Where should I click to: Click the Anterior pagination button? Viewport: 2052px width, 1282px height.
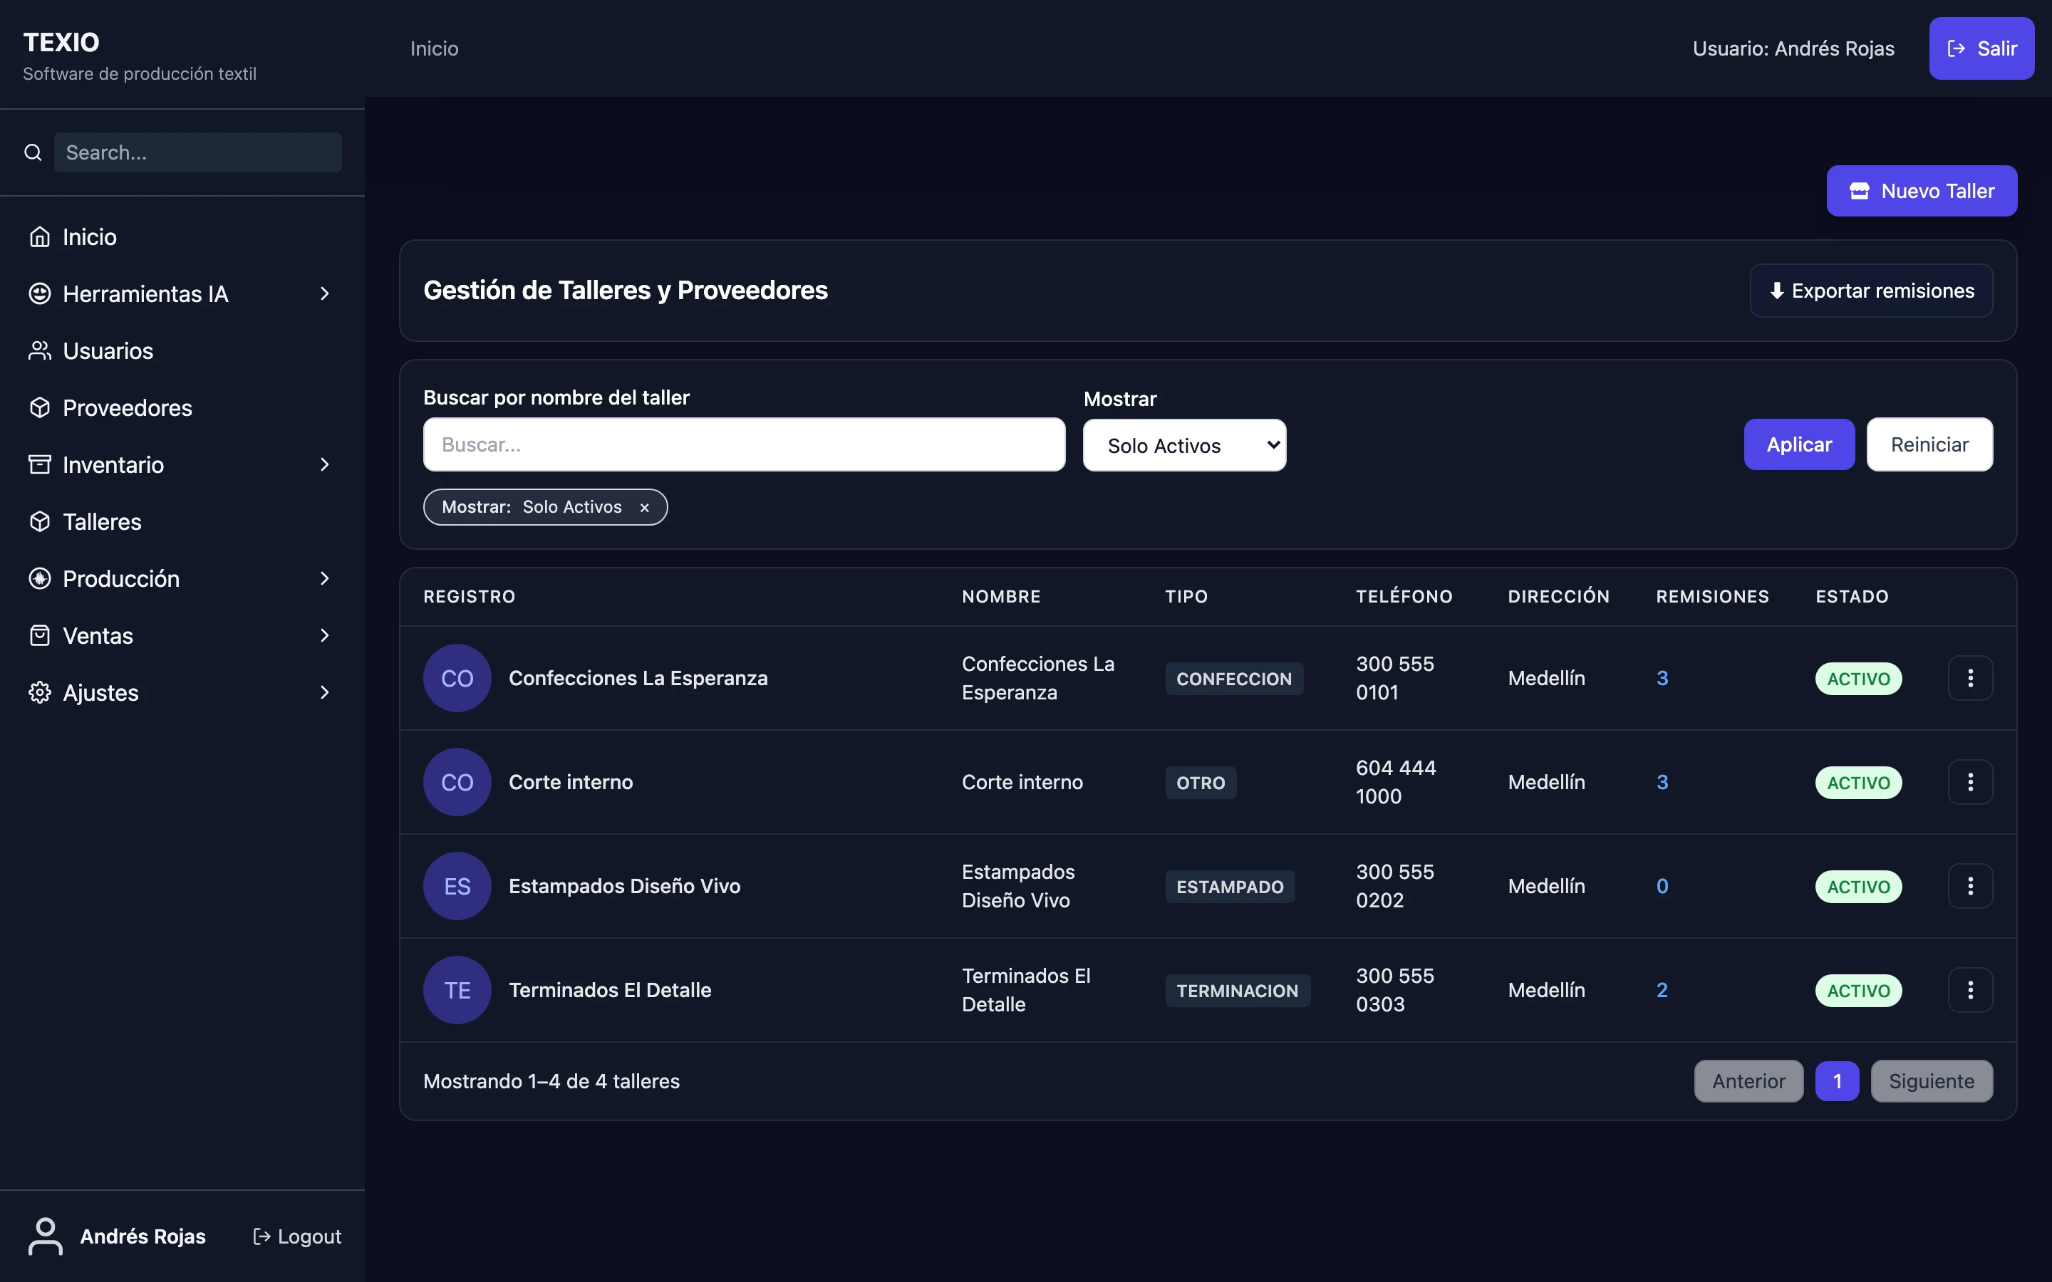pyautogui.click(x=1748, y=1081)
